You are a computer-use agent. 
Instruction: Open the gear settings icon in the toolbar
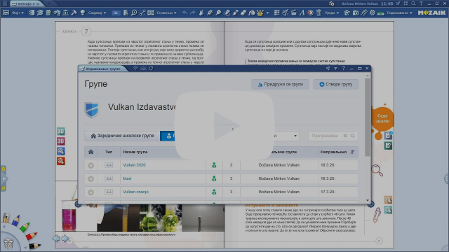pyautogui.click(x=373, y=13)
